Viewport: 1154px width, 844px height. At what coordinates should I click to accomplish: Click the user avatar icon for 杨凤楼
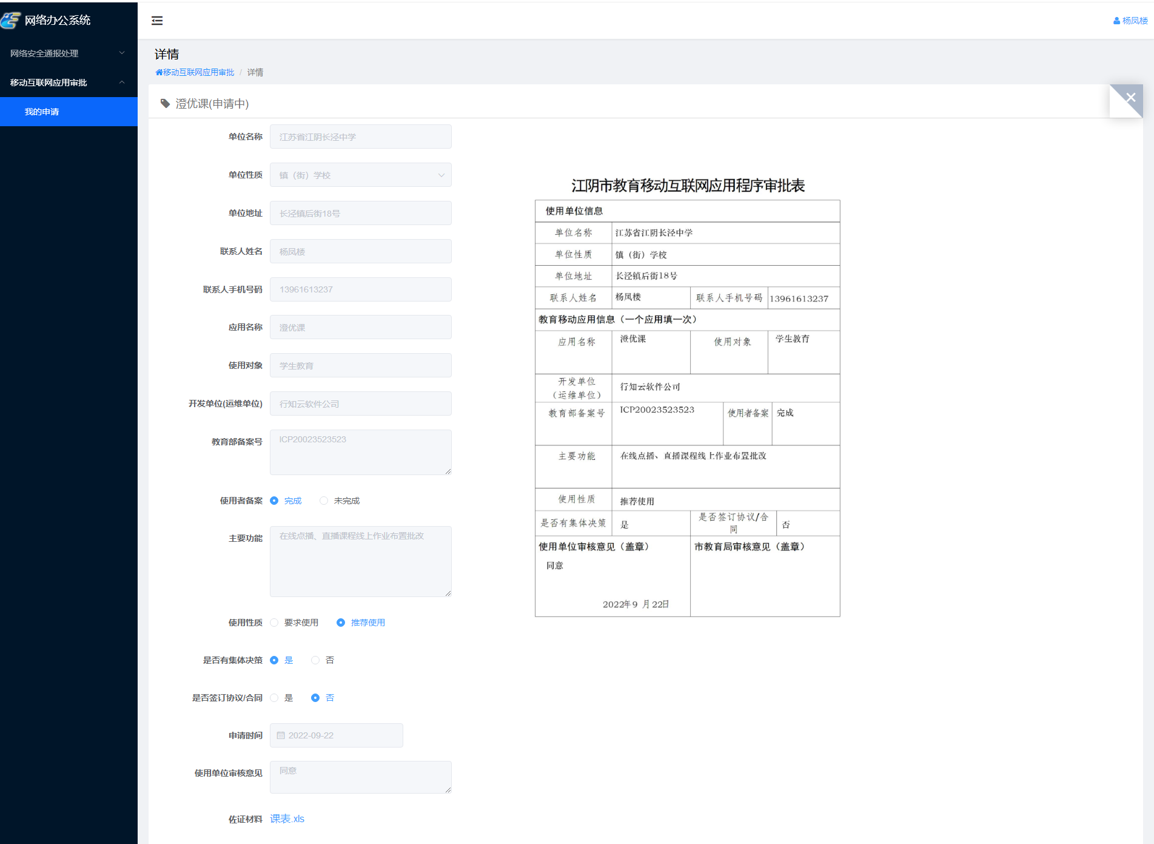tap(1116, 21)
